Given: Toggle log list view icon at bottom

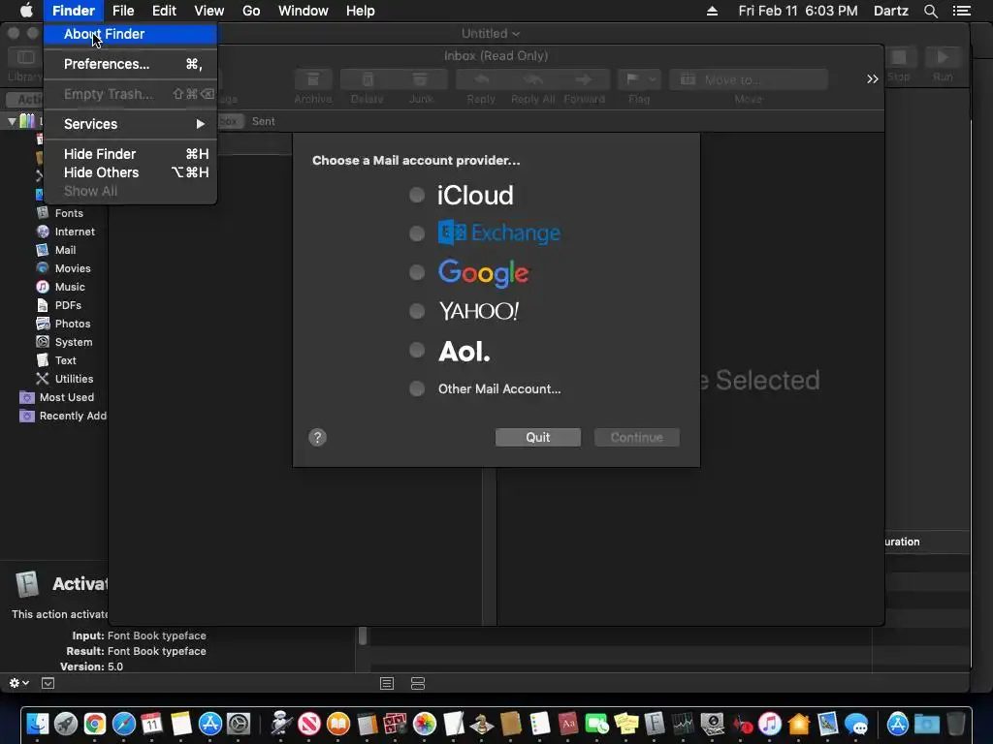Looking at the screenshot, I should [387, 683].
